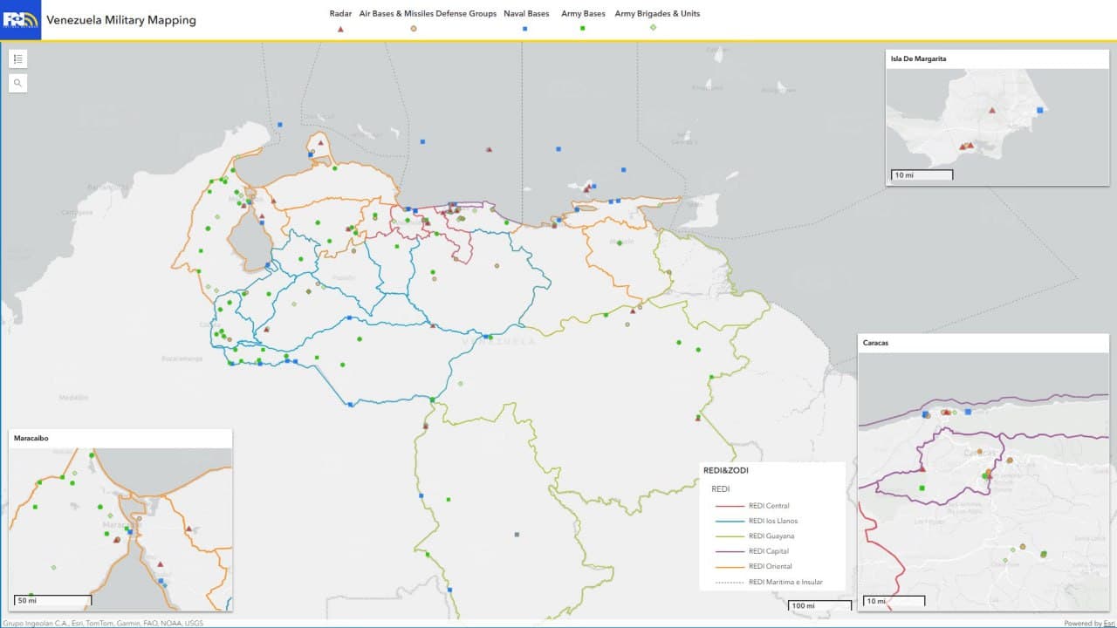Open the legend list panel icon
The image size is (1117, 628).
(x=17, y=58)
